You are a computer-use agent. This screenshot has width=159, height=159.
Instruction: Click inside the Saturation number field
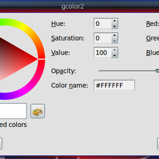(103, 38)
